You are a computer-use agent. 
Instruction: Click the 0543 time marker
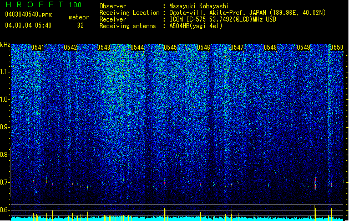(104, 48)
